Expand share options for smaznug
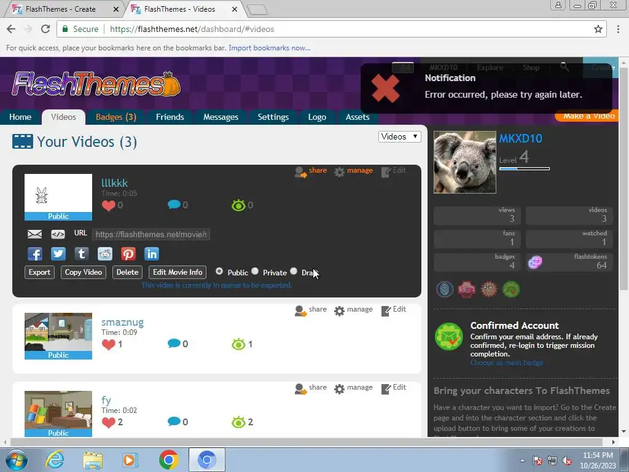The image size is (629, 472). pyautogui.click(x=310, y=310)
